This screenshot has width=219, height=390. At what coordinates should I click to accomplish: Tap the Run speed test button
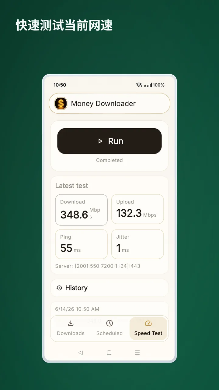pyautogui.click(x=109, y=141)
